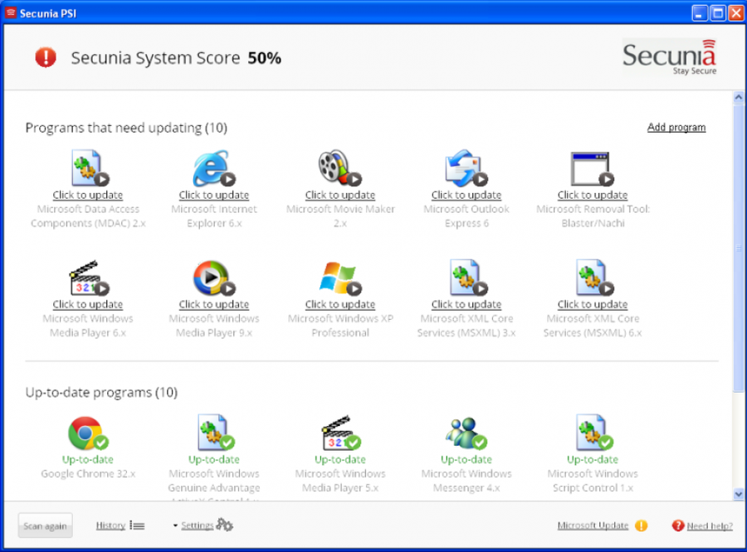The width and height of the screenshot is (747, 552).
Task: Click the scrollbar up arrow
Action: pos(739,97)
